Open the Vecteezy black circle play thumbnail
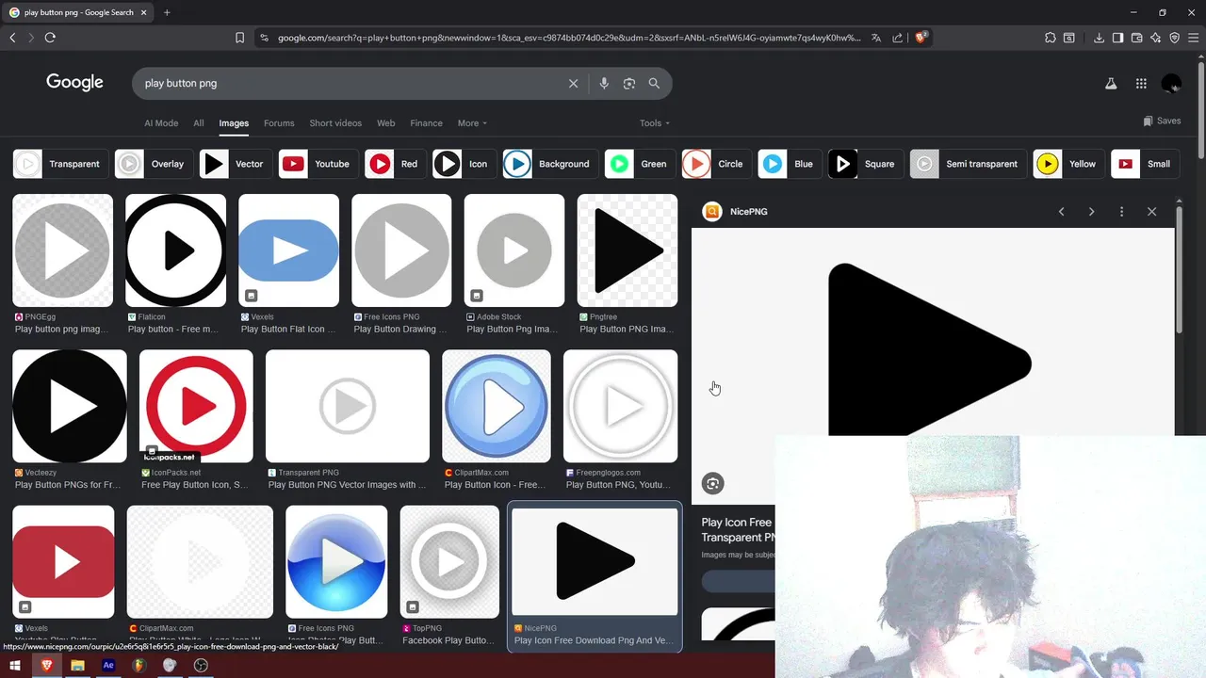 (70, 406)
